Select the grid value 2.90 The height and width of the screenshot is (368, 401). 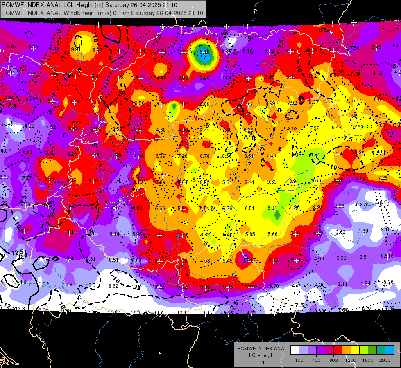click(204, 78)
